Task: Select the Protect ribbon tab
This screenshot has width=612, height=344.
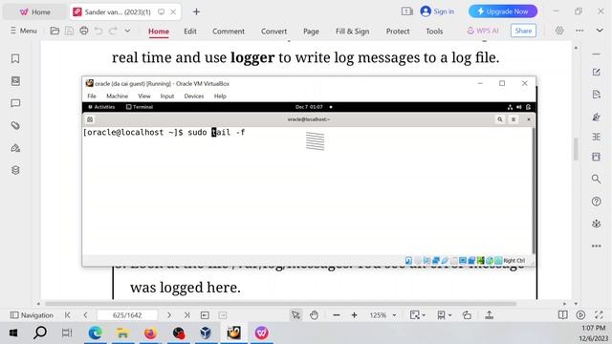Action: coord(398,32)
